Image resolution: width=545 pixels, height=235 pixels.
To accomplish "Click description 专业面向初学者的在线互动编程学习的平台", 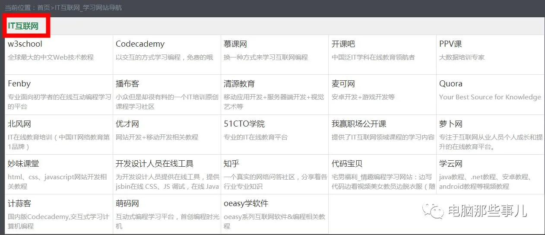I will click(x=60, y=102).
